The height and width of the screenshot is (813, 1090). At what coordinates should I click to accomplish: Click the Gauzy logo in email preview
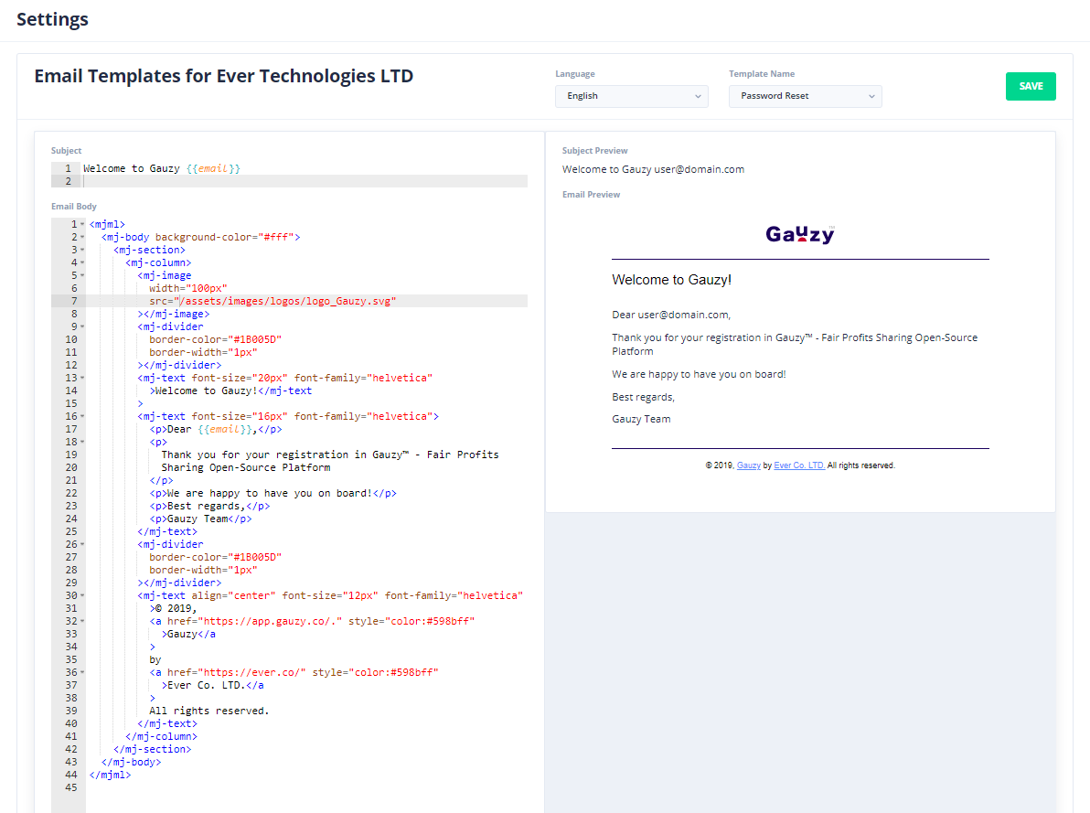point(800,235)
